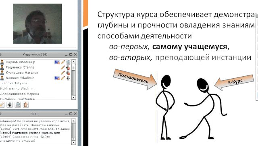Viewport: 258px width, 146px height.
Task: Select participant Наумов Владимир
Action: coord(21,62)
